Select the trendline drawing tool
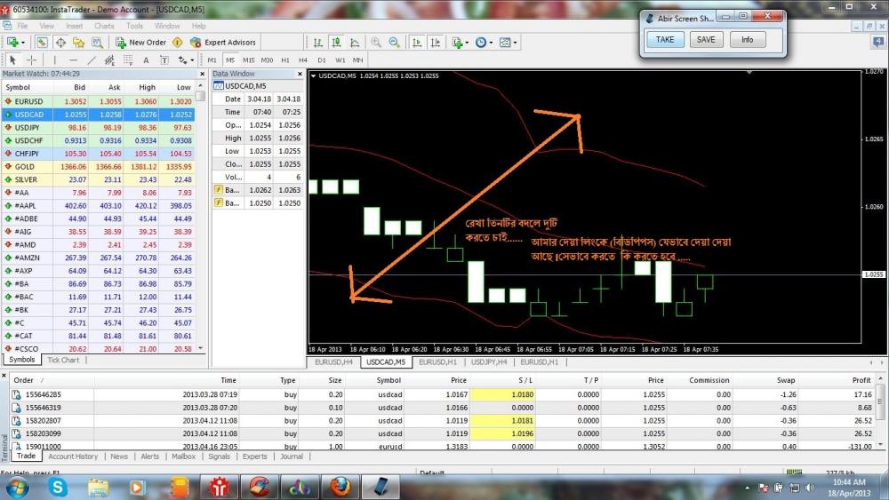The width and height of the screenshot is (889, 500). pos(92,60)
